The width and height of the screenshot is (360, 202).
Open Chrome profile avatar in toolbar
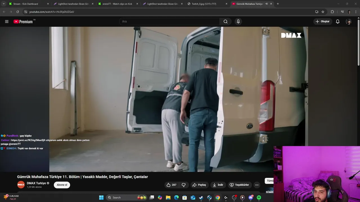click(349, 12)
